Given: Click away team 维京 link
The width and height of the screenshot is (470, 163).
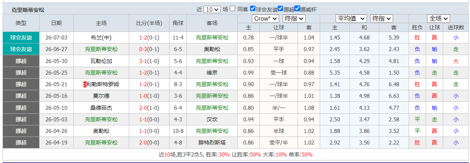Looking at the screenshot, I should point(212,72).
